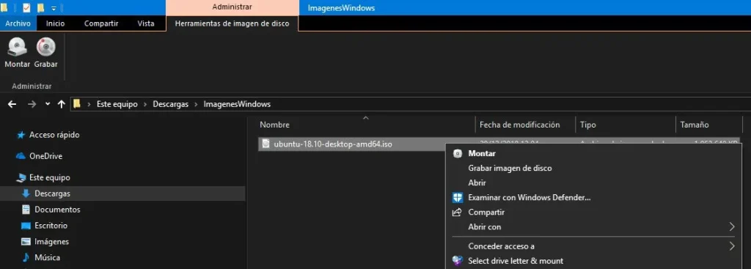Open Imágenes in the navigation pane
The image size is (751, 269).
[x=51, y=242]
